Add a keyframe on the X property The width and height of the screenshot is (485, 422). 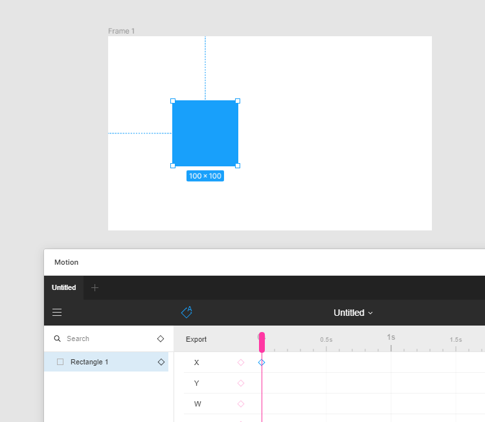(x=241, y=362)
